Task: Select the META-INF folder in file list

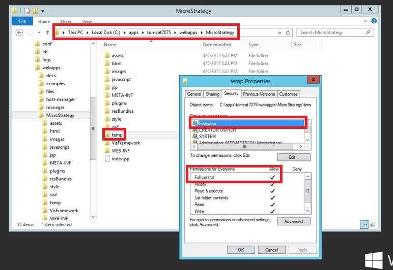Action: click(x=122, y=95)
